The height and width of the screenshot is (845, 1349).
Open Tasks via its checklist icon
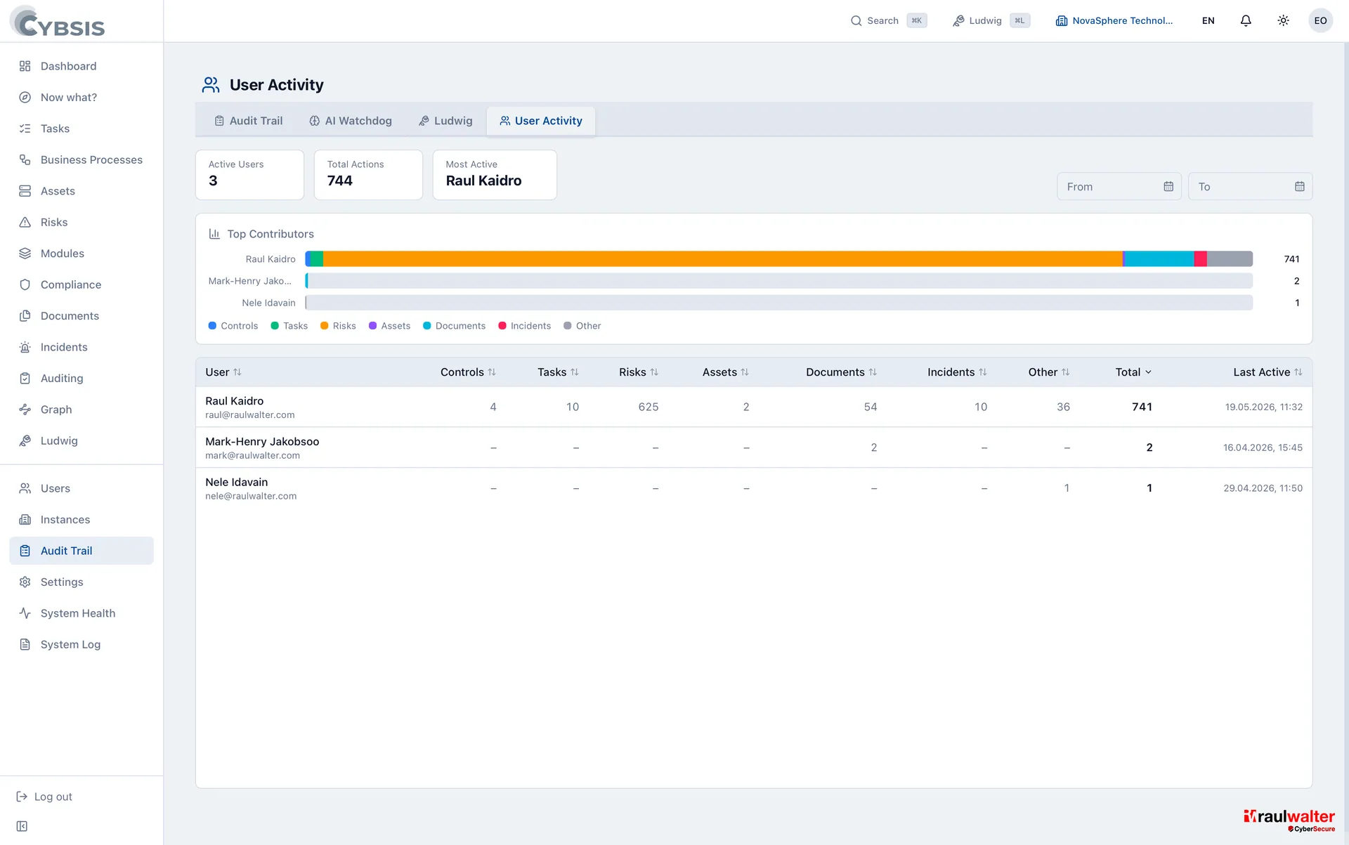point(25,129)
